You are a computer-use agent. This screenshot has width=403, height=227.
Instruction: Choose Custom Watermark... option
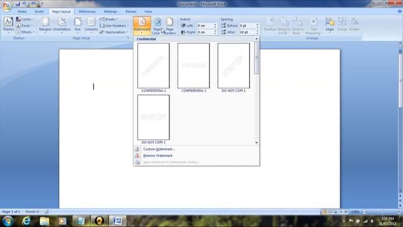[196, 149]
